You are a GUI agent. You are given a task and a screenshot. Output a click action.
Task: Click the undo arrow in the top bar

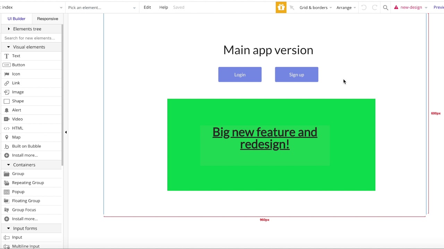pyautogui.click(x=364, y=7)
